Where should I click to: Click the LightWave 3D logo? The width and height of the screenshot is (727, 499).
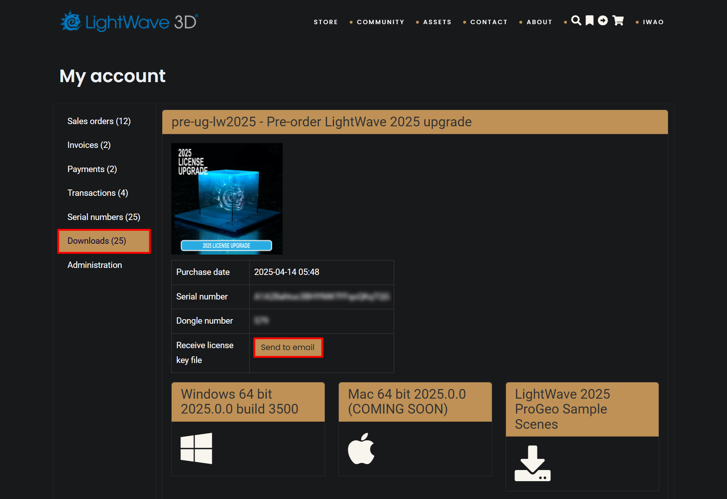click(x=129, y=22)
